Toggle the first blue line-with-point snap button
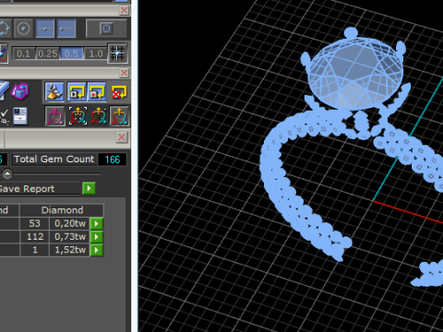 [45, 29]
